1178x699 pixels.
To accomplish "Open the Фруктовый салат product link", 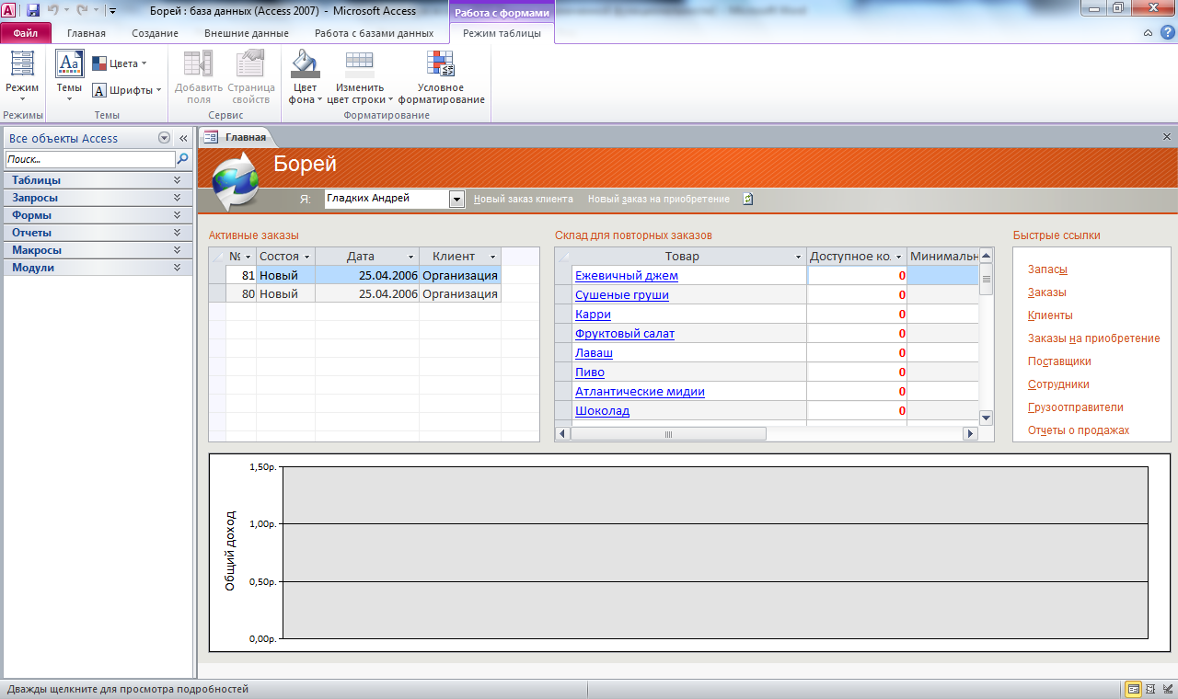I will point(625,334).
